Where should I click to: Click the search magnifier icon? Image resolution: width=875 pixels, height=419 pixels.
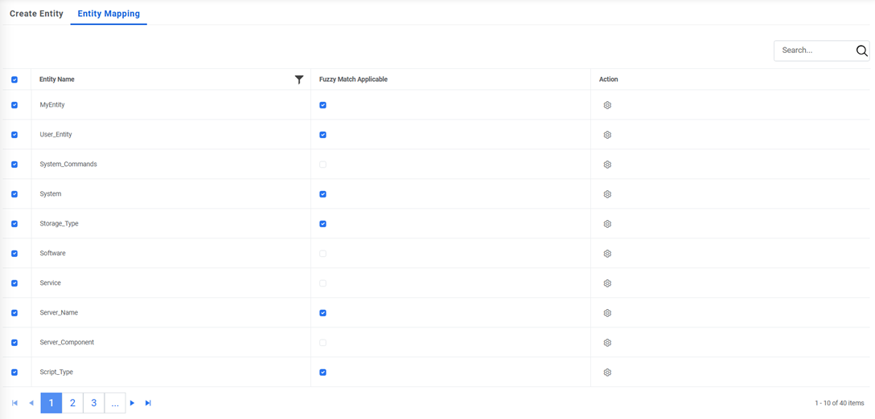[x=861, y=51]
